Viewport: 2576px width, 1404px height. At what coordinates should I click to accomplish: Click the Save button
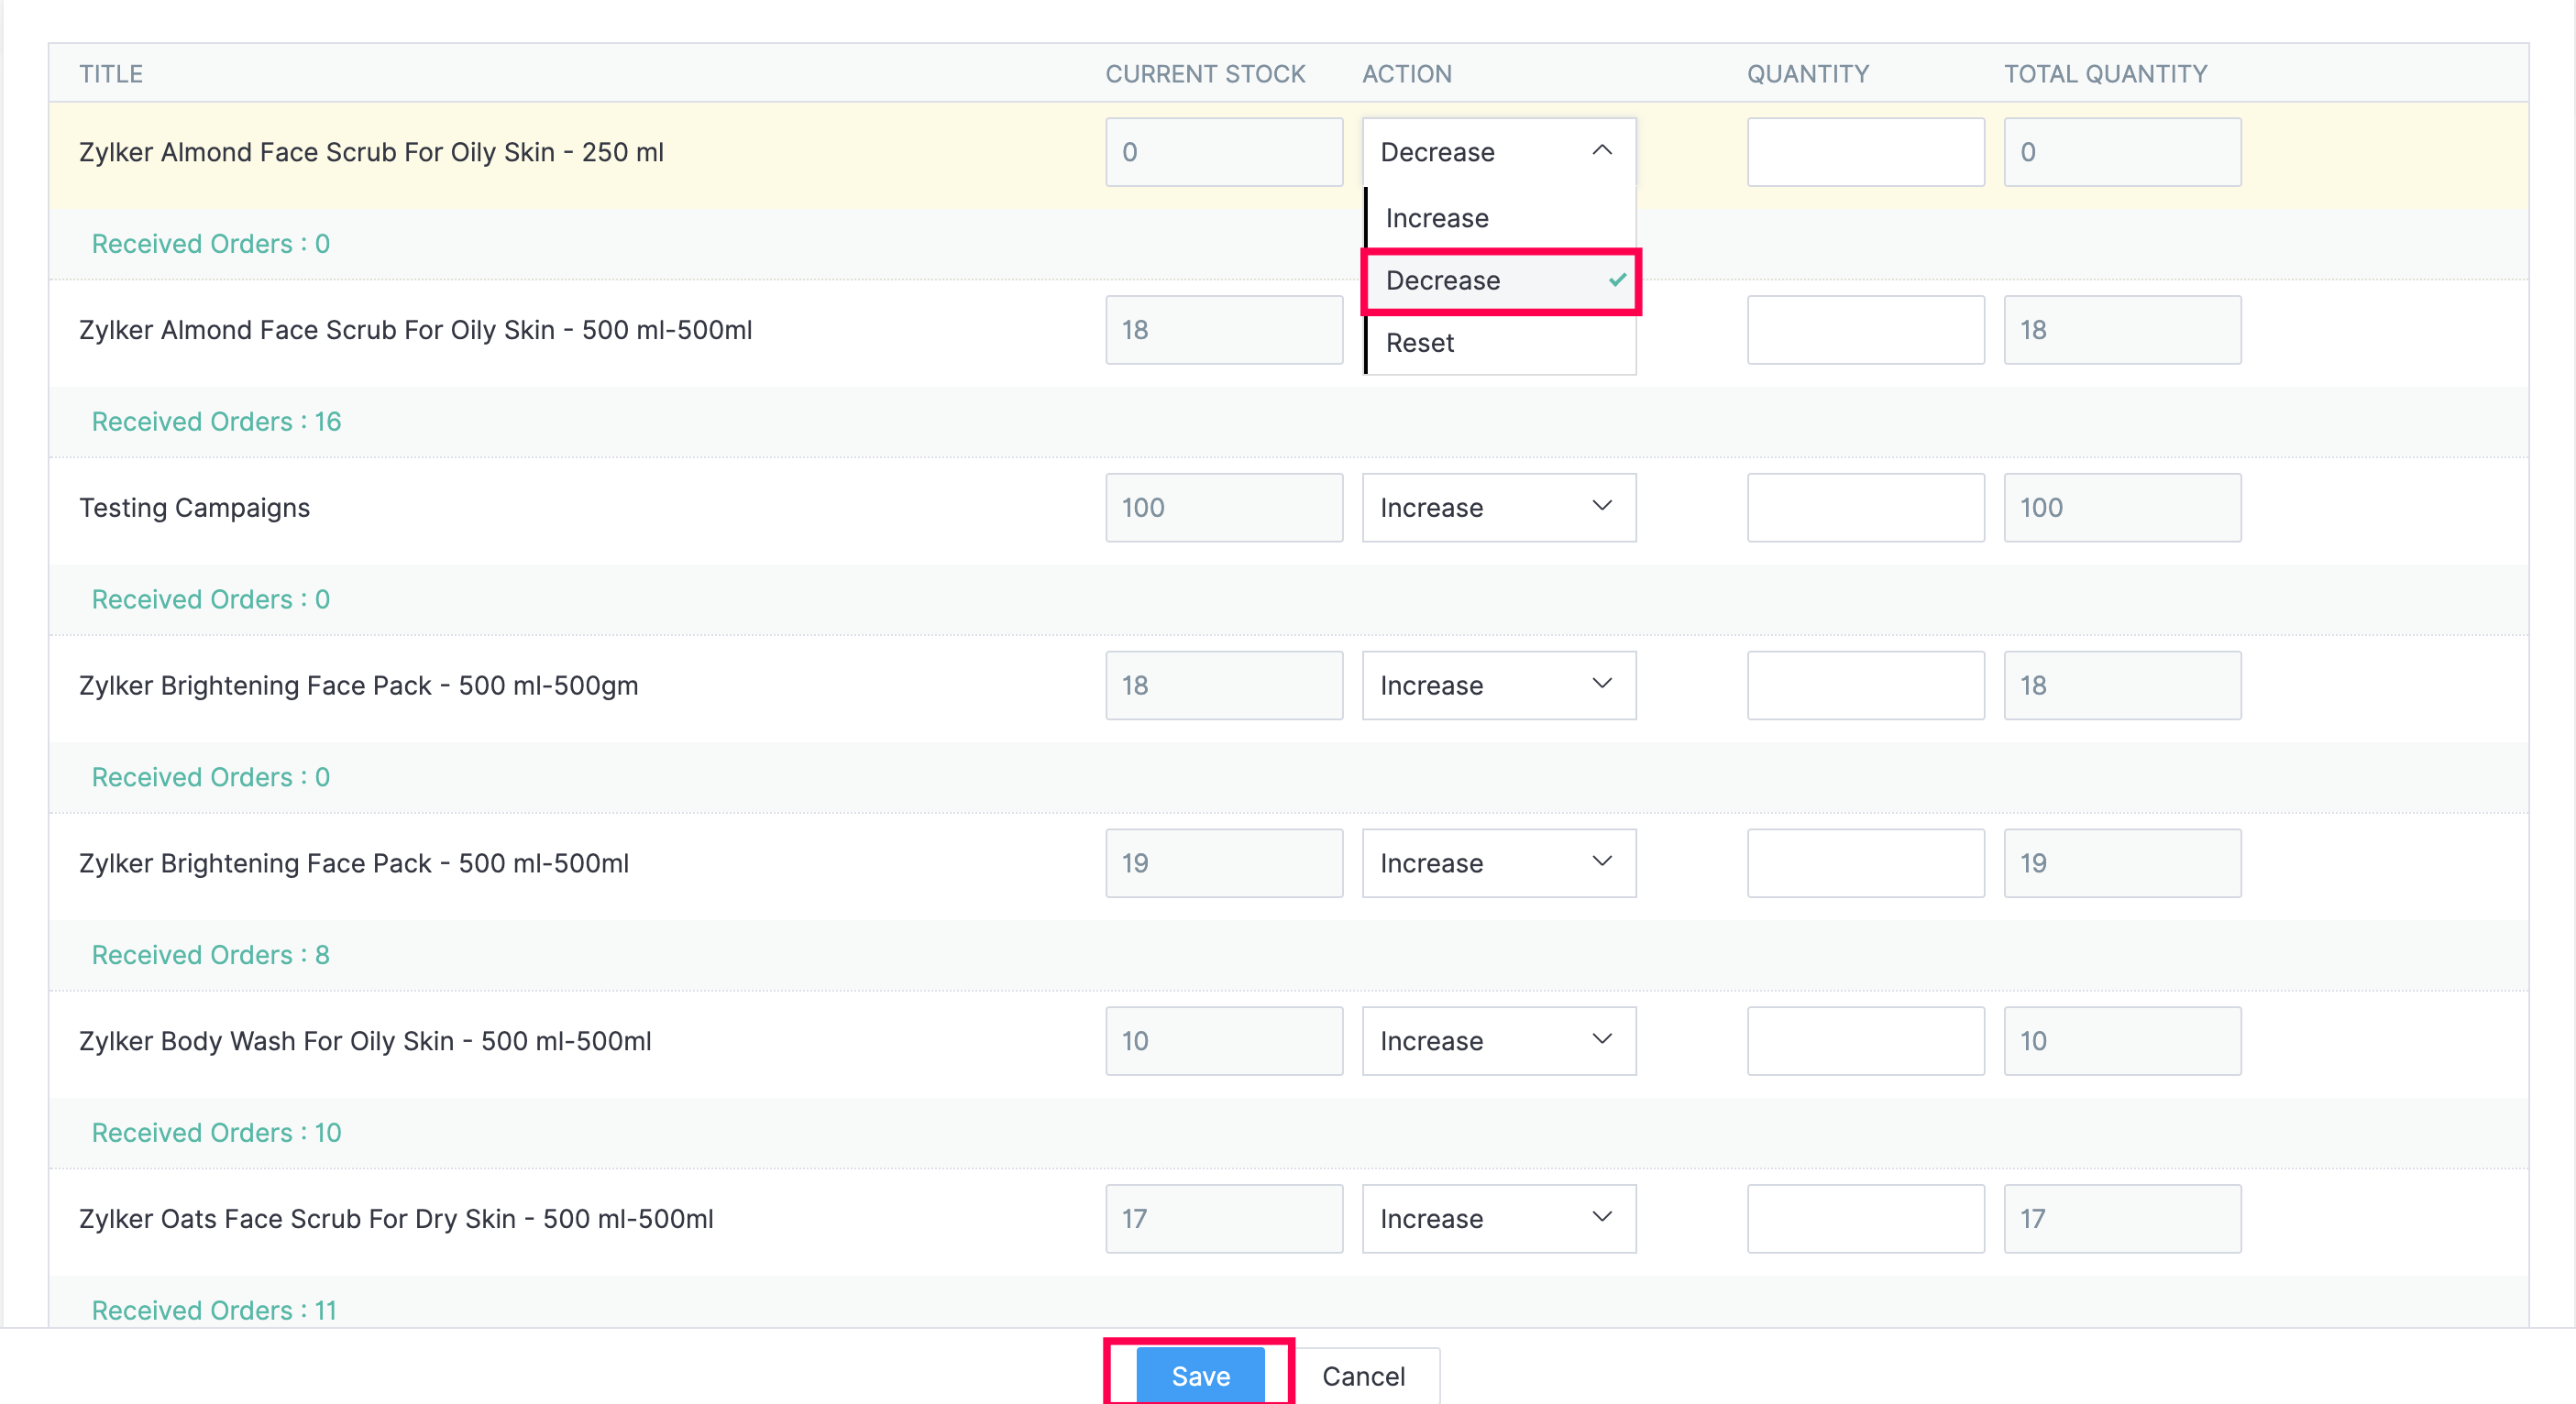coord(1200,1376)
